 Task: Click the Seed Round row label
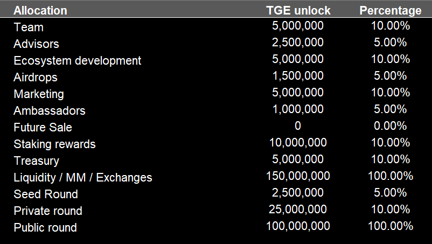coord(46,194)
